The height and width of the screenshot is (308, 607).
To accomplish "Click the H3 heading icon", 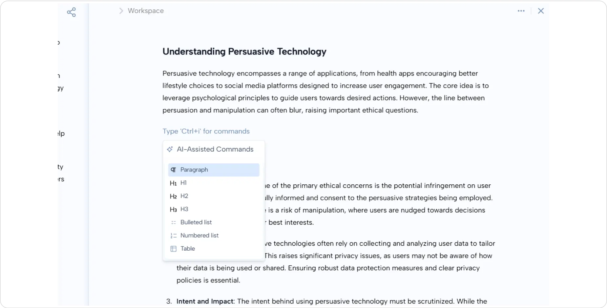I will (173, 209).
